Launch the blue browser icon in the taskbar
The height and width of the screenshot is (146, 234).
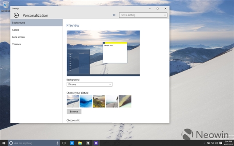pos(72,143)
